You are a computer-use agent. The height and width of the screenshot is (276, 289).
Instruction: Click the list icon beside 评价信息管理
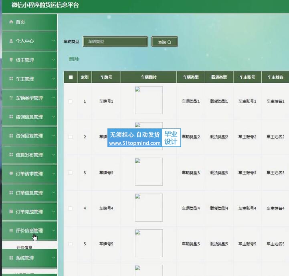click(x=11, y=230)
